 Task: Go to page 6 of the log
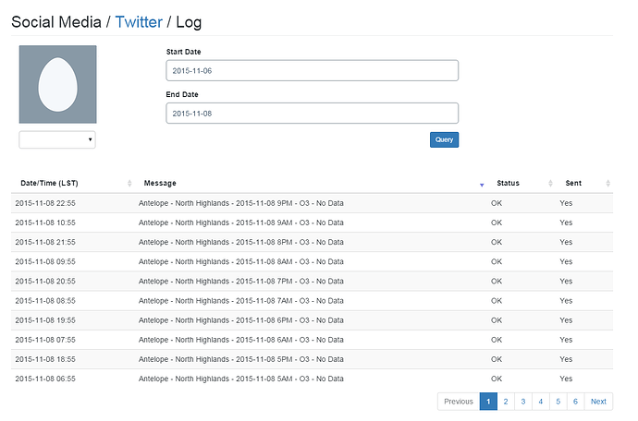(x=576, y=402)
